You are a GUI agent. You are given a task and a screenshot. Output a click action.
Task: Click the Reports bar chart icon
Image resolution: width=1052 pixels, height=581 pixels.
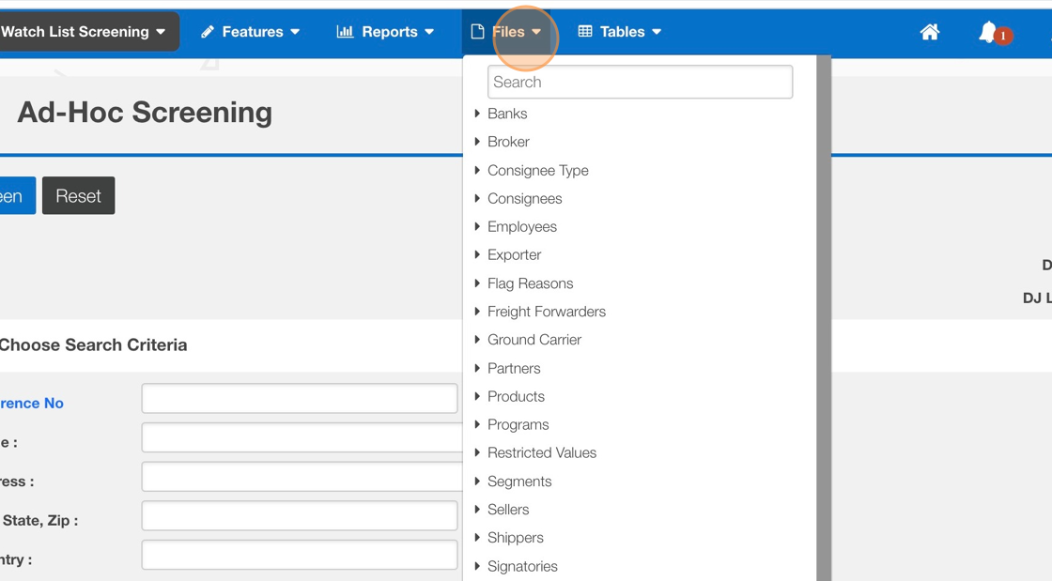[345, 32]
